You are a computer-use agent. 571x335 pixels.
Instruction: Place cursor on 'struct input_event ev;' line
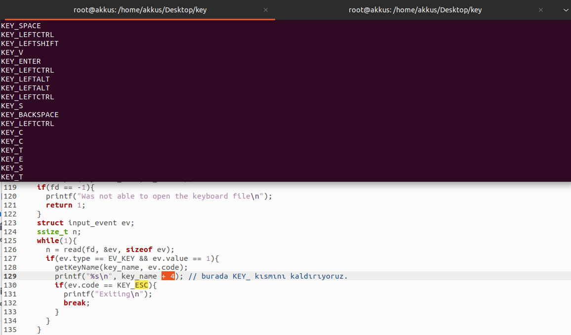(85, 223)
